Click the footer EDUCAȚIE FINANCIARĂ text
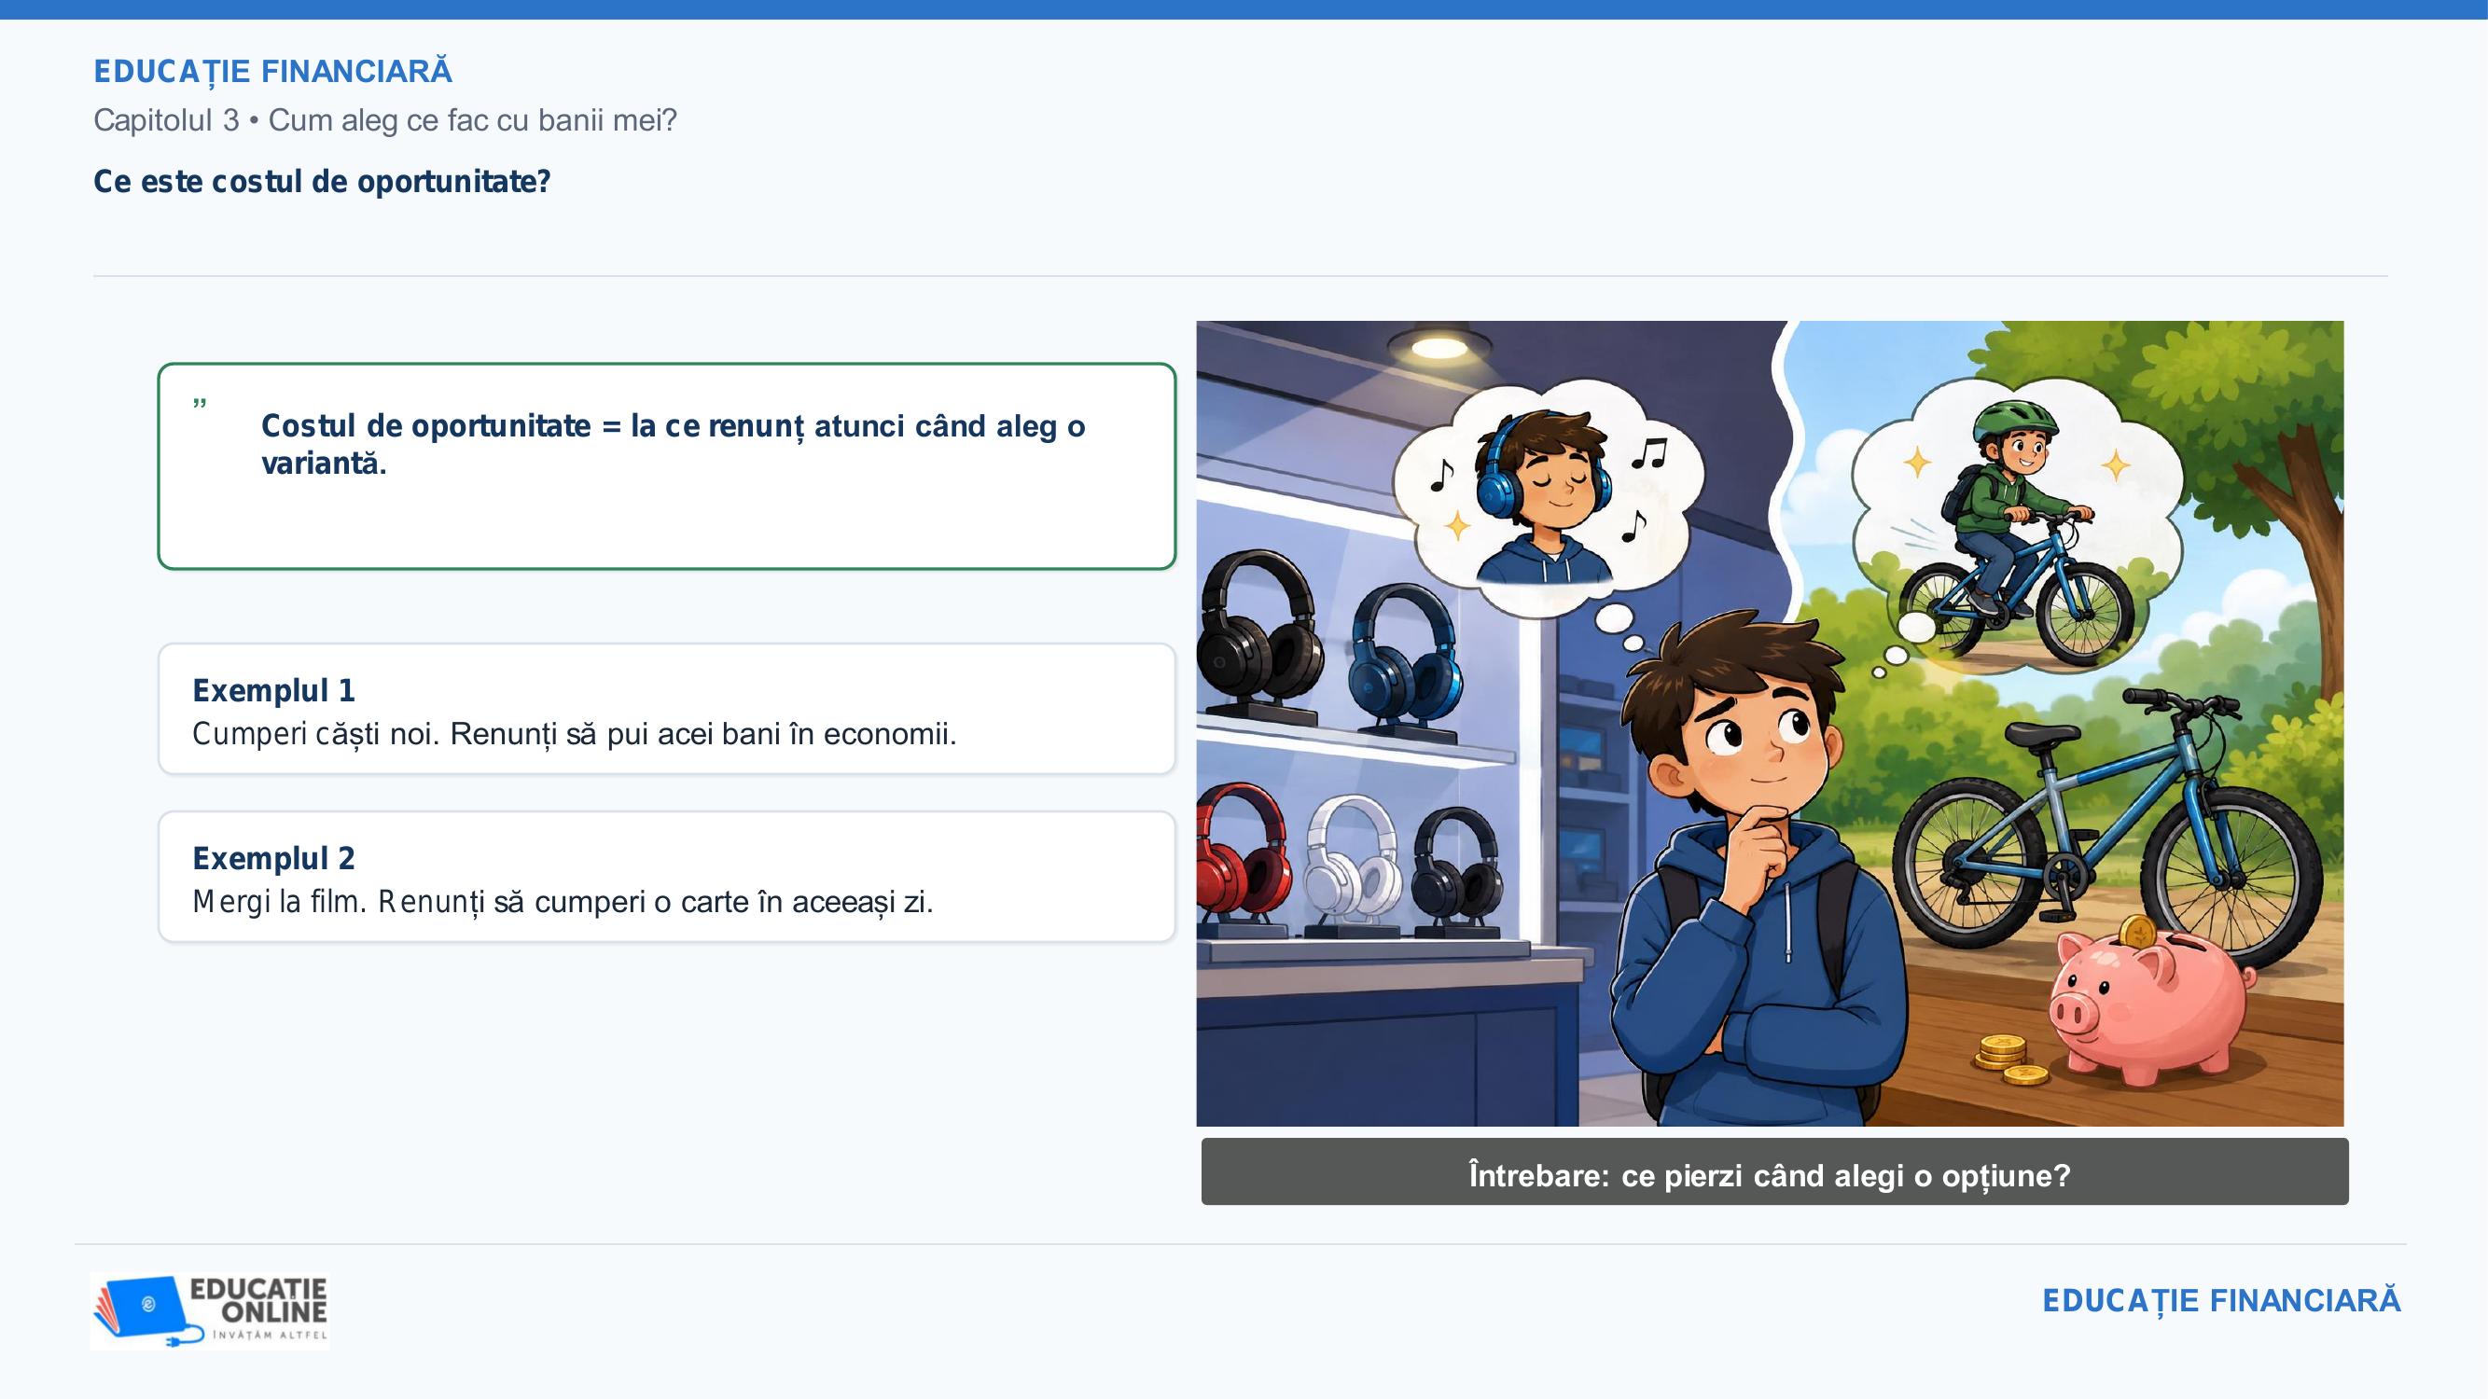The image size is (2488, 1399). click(x=2221, y=1300)
